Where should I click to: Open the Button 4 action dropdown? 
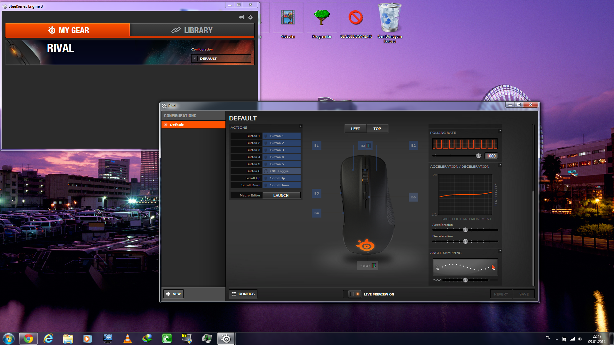tap(281, 157)
